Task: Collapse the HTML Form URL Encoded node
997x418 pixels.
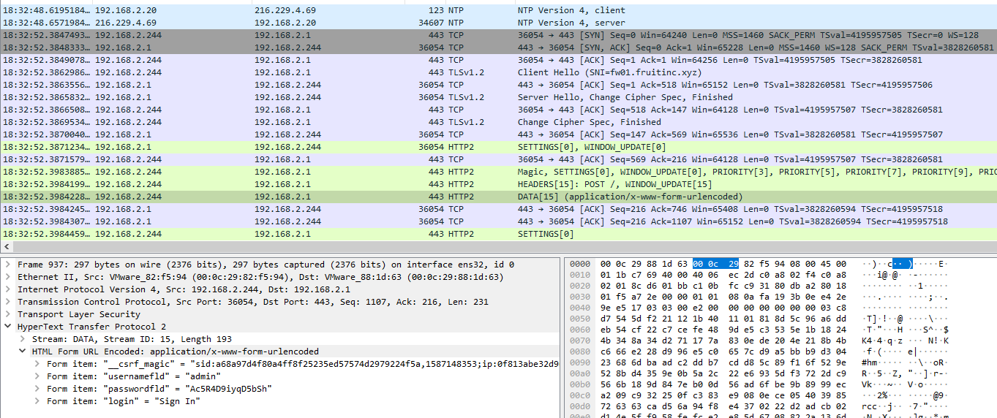Action: click(22, 351)
